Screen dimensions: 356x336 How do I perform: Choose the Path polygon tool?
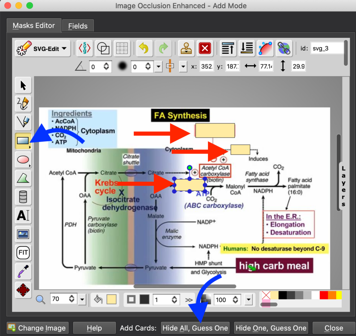pyautogui.click(x=23, y=178)
